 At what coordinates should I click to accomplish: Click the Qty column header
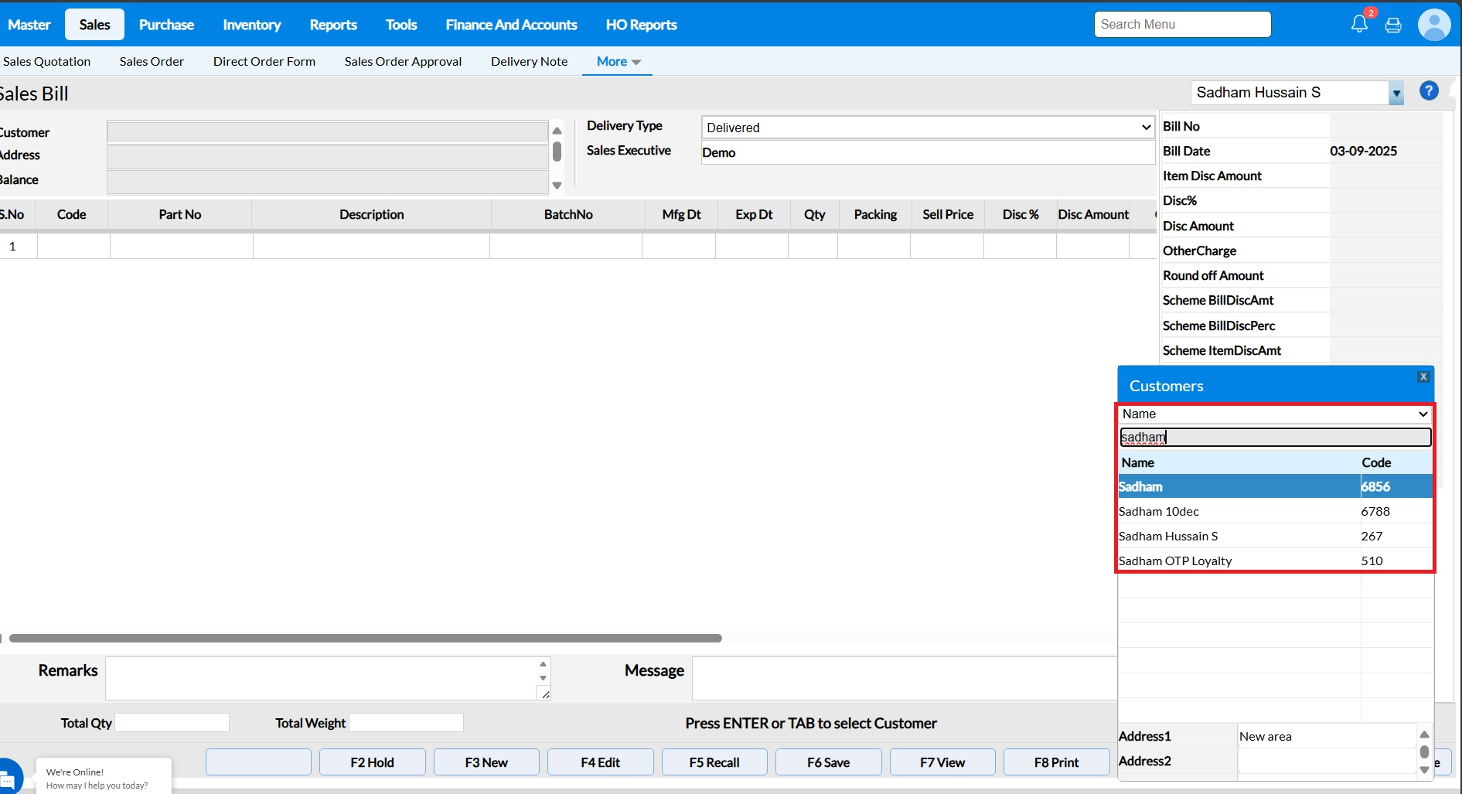click(x=814, y=214)
